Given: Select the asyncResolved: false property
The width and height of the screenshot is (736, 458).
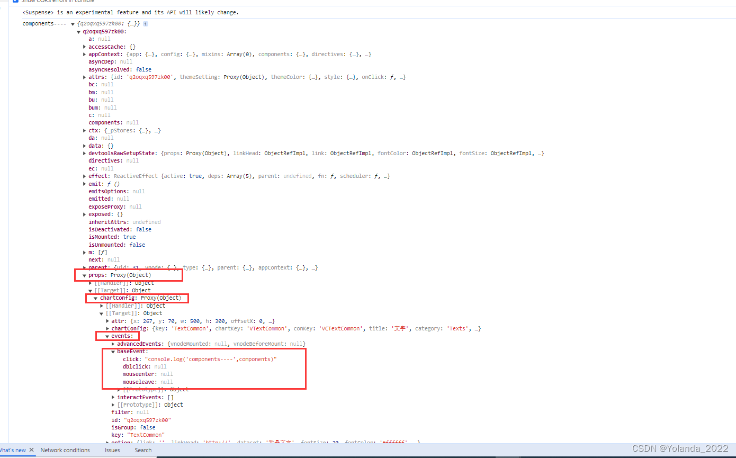Looking at the screenshot, I should pyautogui.click(x=120, y=69).
